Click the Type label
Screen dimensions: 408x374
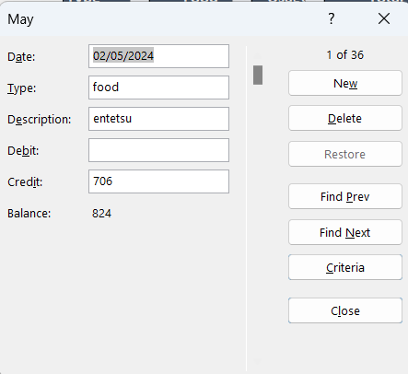(22, 88)
